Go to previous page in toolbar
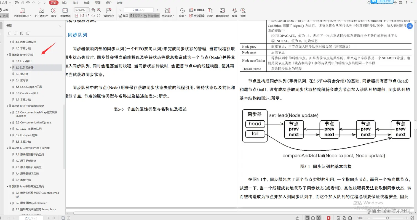 120,10
